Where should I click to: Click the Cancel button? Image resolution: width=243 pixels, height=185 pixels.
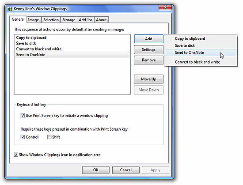(x=125, y=170)
